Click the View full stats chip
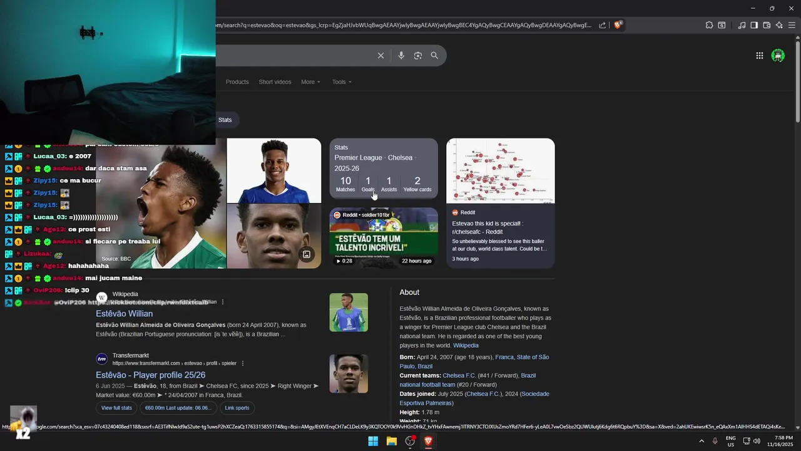The width and height of the screenshot is (801, 451). tap(117, 408)
